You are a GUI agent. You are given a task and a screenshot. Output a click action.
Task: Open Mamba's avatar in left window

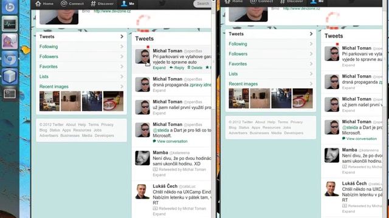[x=142, y=158]
